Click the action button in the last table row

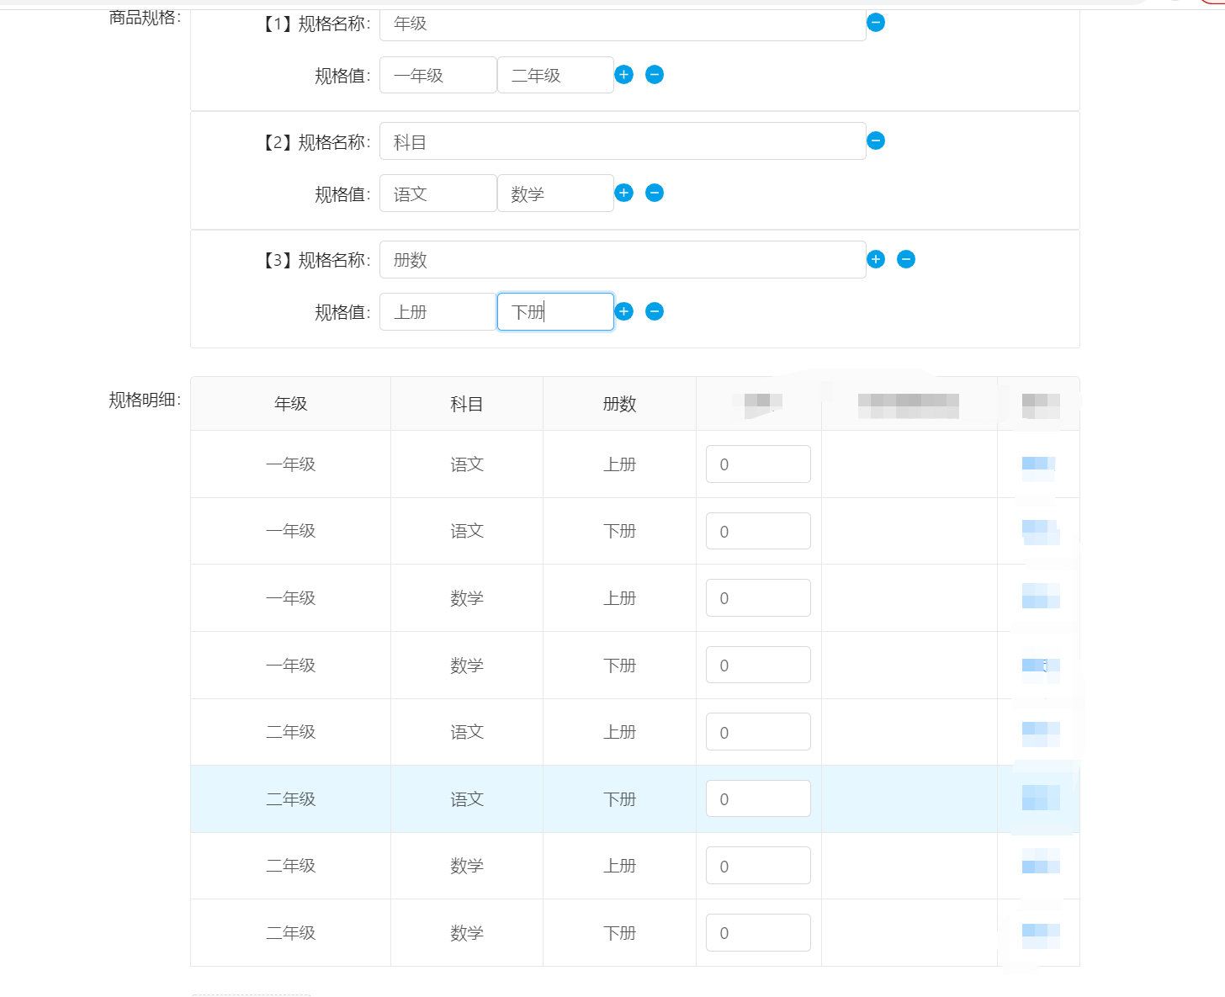(1038, 932)
